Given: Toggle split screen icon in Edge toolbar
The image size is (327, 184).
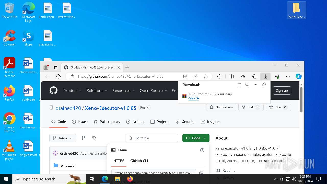Looking at the screenshot, I should [232, 76].
